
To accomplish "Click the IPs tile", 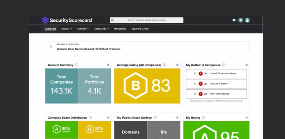I will click(164, 130).
